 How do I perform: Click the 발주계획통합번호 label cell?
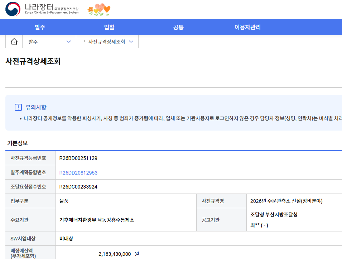pyautogui.click(x=30, y=172)
